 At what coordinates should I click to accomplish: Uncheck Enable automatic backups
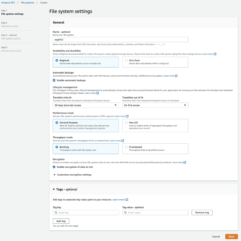54,80
